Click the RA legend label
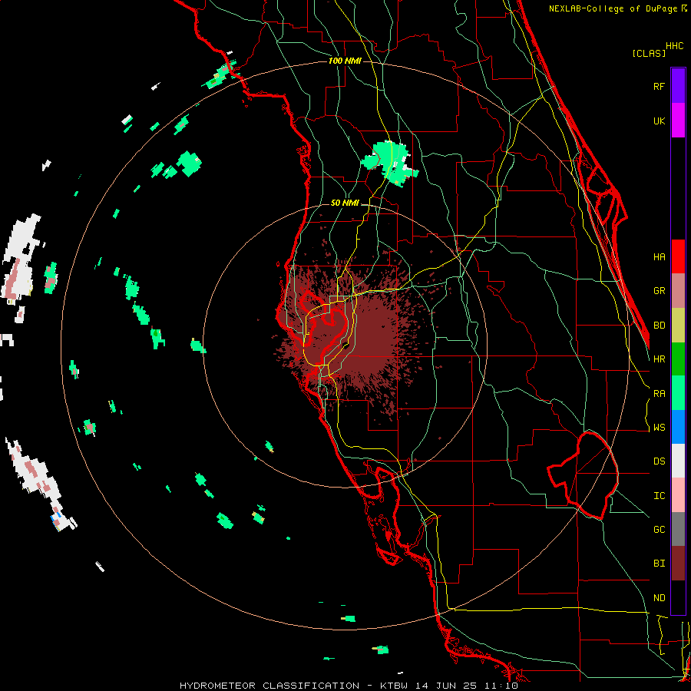The width and height of the screenshot is (691, 691). [x=659, y=394]
